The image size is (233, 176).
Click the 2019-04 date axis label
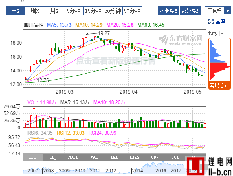129,92
